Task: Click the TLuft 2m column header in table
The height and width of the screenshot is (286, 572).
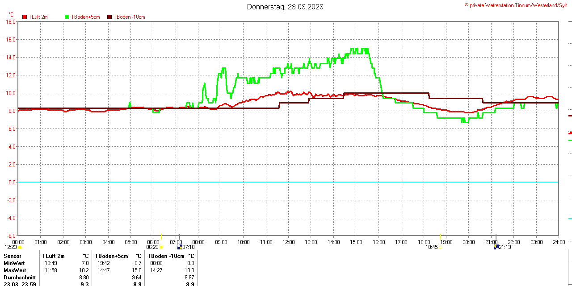Action: 53,256
